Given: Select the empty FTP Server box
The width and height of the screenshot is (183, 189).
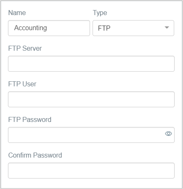Looking at the screenshot, I should tap(91, 64).
